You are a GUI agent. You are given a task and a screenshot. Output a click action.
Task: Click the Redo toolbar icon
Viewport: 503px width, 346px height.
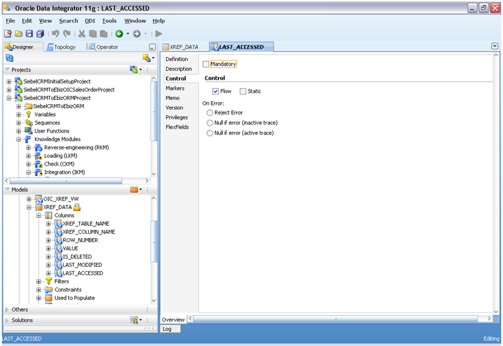[x=67, y=34]
